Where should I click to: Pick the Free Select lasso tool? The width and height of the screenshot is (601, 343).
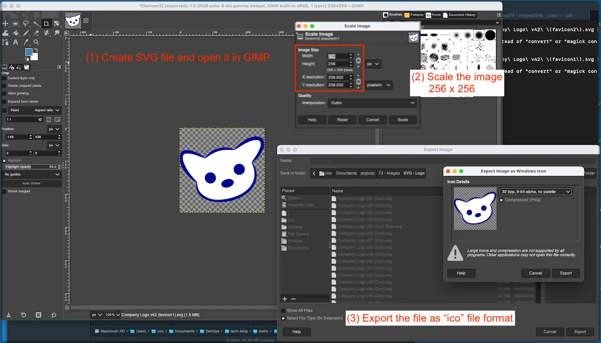coord(26,23)
